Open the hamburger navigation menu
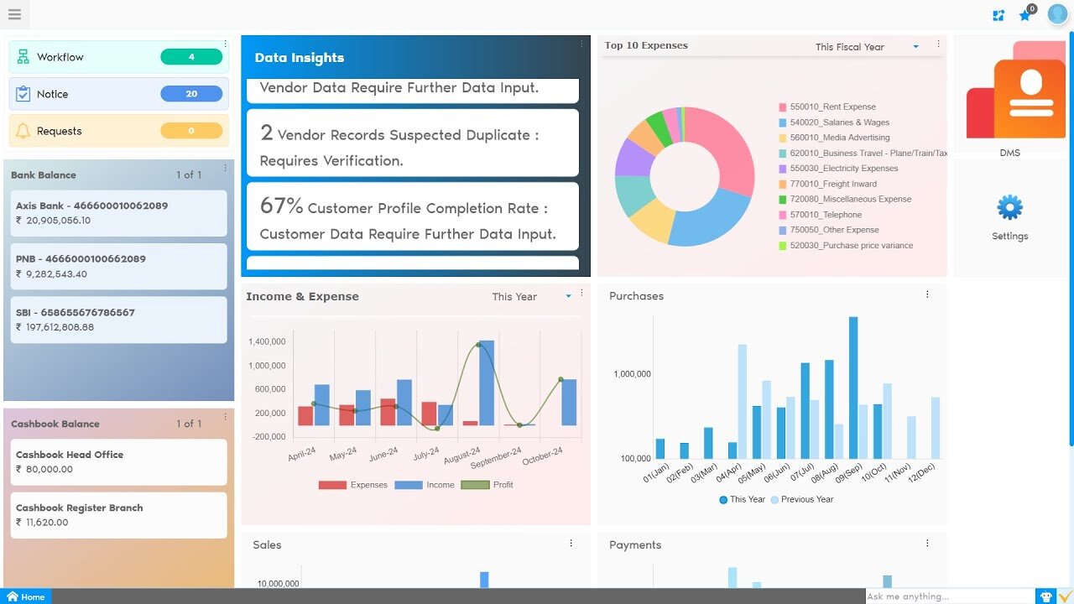This screenshot has height=604, width=1074. [14, 14]
